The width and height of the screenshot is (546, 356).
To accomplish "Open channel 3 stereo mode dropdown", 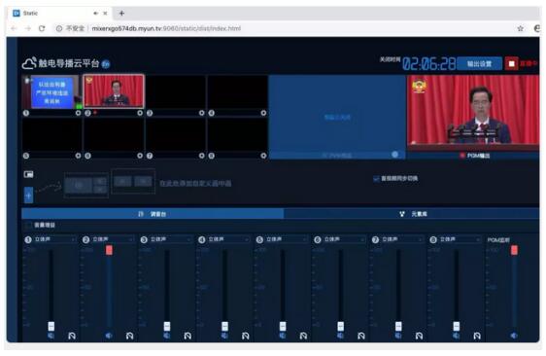I will (170, 239).
